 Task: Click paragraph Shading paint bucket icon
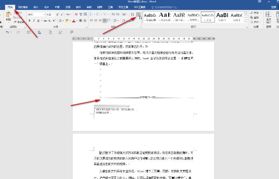[x=124, y=21]
